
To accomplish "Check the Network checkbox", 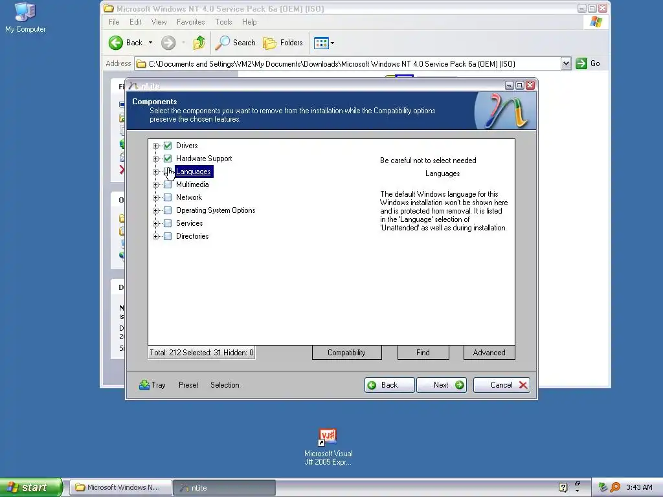I will point(168,197).
